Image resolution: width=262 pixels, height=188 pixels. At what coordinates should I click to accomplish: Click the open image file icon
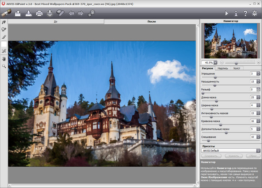18,13
